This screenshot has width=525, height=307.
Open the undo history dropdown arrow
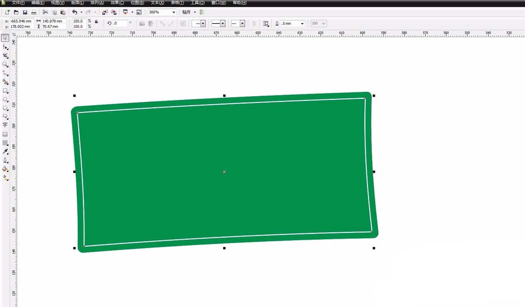(81, 12)
